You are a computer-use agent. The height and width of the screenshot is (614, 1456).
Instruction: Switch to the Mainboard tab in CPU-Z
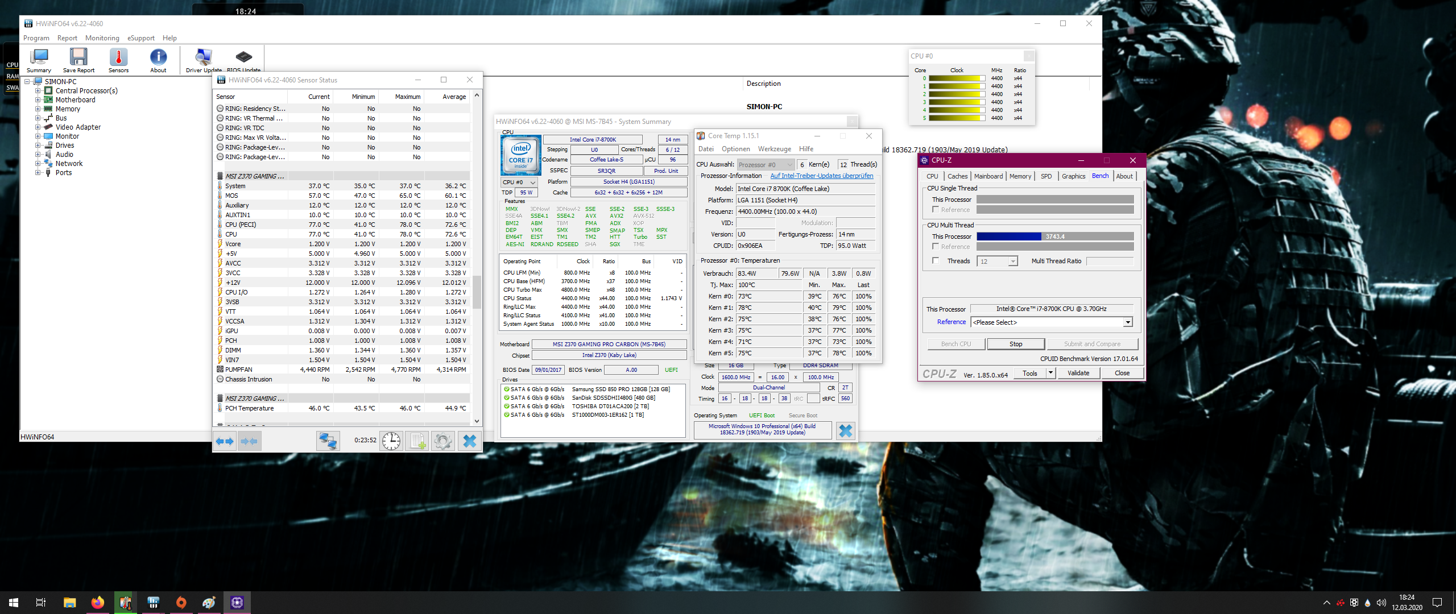click(x=988, y=176)
